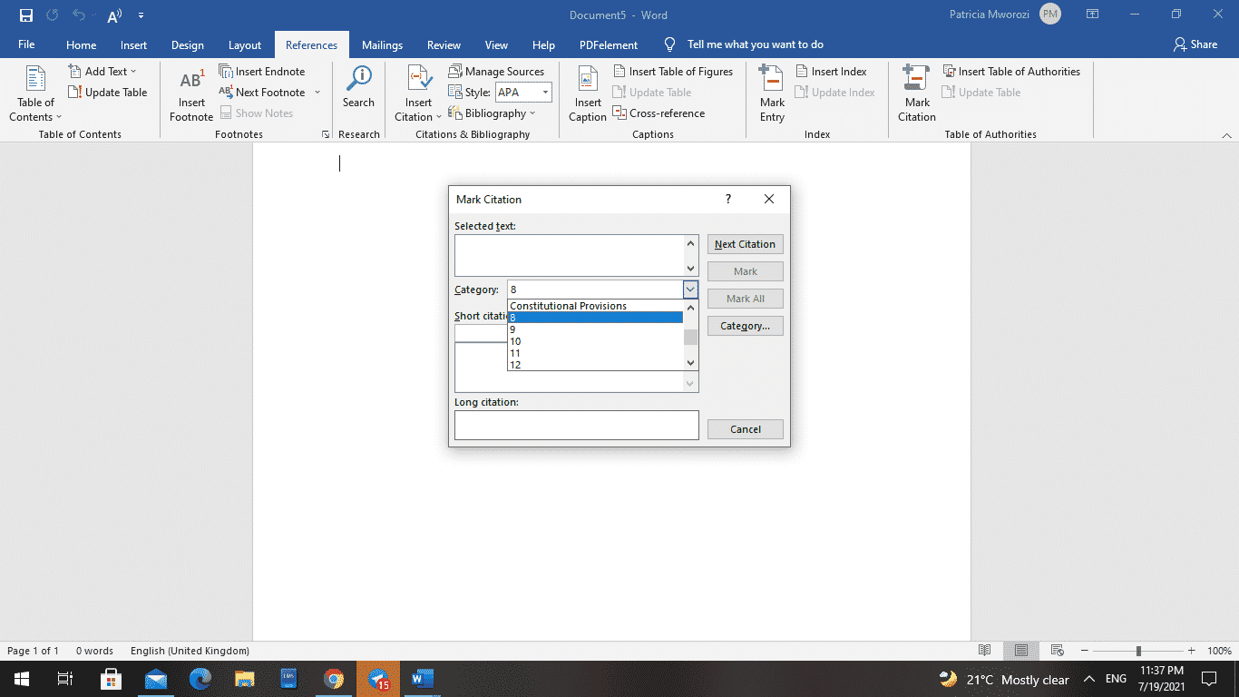Expand the Category dropdown in Mark Citation dialog
The height and width of the screenshot is (697, 1239).
[x=690, y=289]
